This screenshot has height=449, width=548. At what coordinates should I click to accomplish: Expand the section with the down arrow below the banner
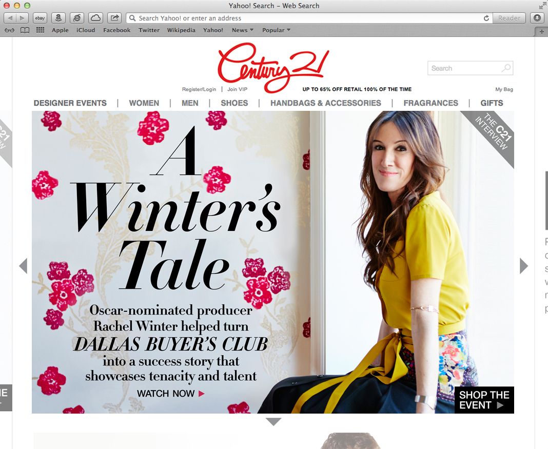273,422
